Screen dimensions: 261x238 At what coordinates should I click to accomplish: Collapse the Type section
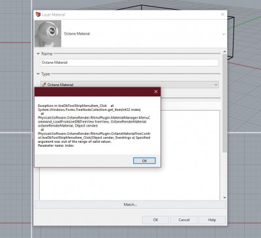pyautogui.click(x=38, y=74)
